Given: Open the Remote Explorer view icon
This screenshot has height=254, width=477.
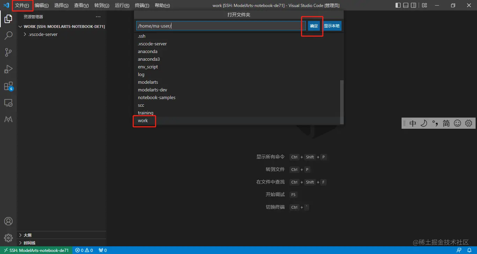Looking at the screenshot, I should (x=8, y=103).
